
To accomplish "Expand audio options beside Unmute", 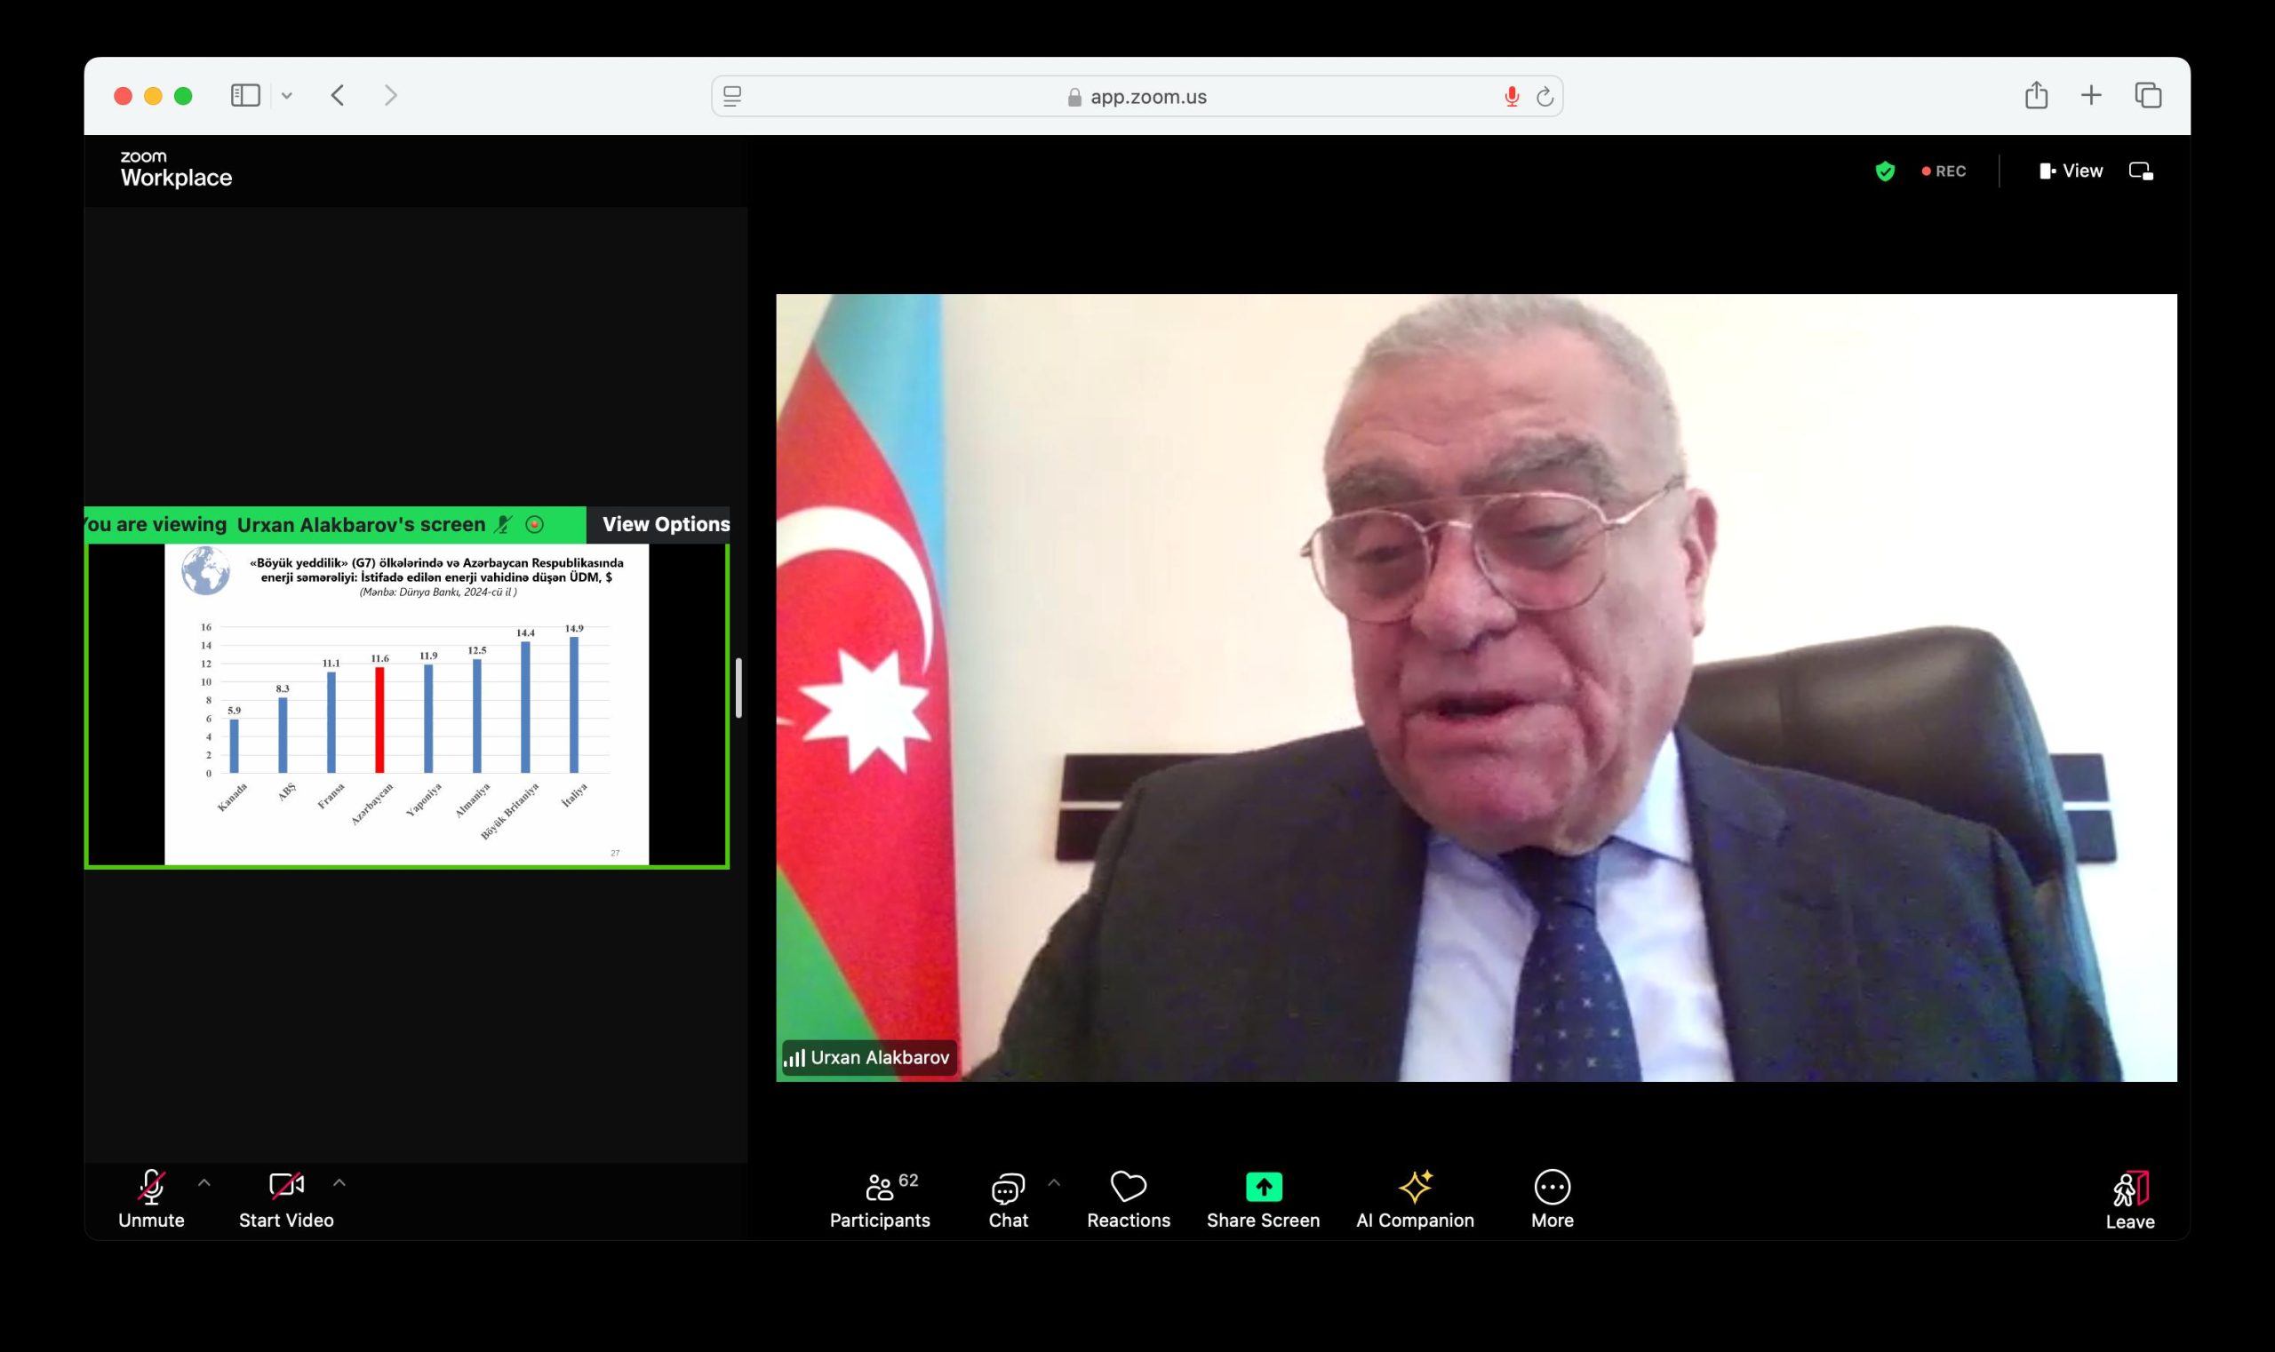I will pyautogui.click(x=204, y=1184).
